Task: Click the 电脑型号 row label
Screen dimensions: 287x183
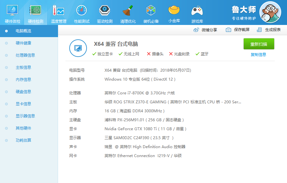Action: pos(77,70)
